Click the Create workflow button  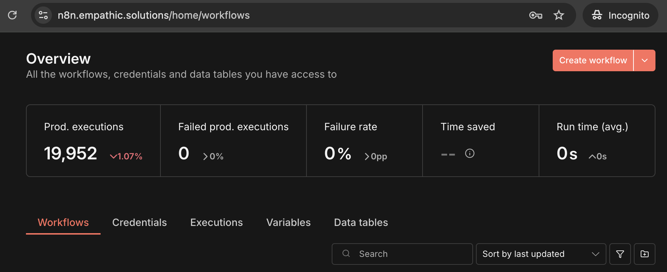[592, 60]
